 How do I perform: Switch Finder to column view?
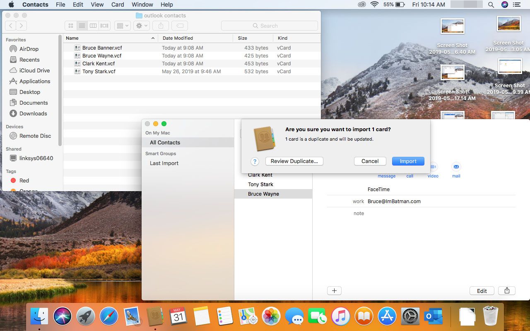click(93, 26)
